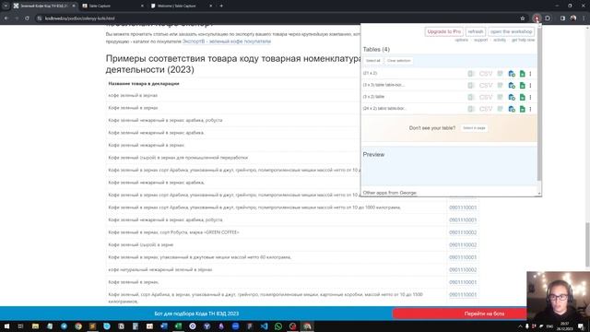Copy the (3 x 3) table to clipboard
This screenshot has width=590, height=332.
click(x=512, y=86)
